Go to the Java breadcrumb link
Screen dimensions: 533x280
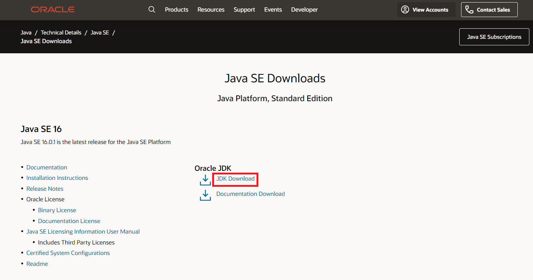point(26,33)
